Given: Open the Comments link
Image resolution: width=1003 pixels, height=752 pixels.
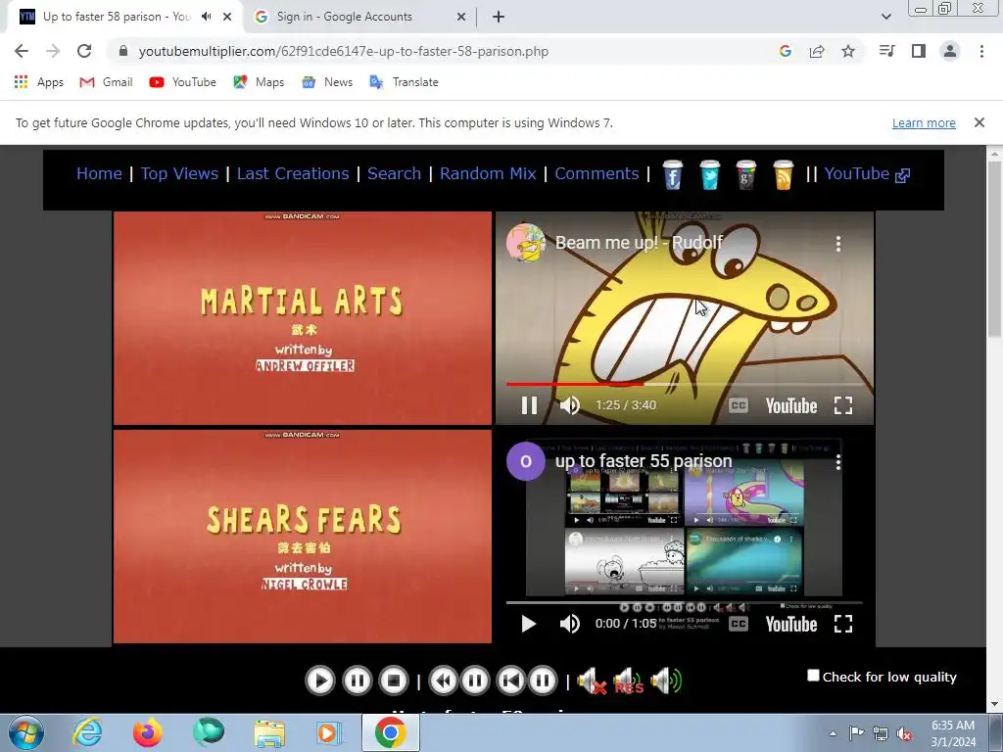Looking at the screenshot, I should click(597, 173).
